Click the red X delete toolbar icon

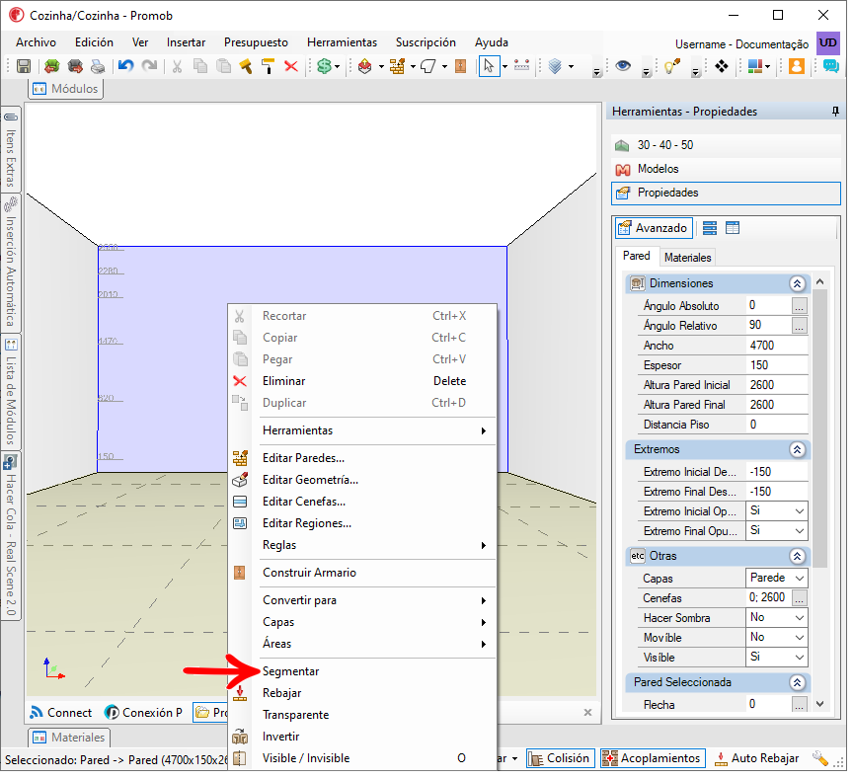click(x=291, y=66)
